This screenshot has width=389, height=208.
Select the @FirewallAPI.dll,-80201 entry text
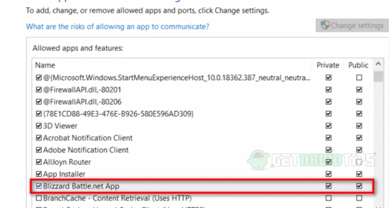click(x=82, y=90)
